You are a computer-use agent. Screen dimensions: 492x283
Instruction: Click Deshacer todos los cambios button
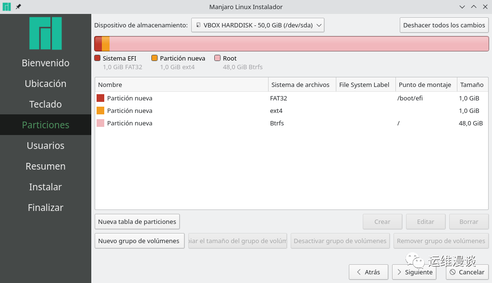coord(444,25)
